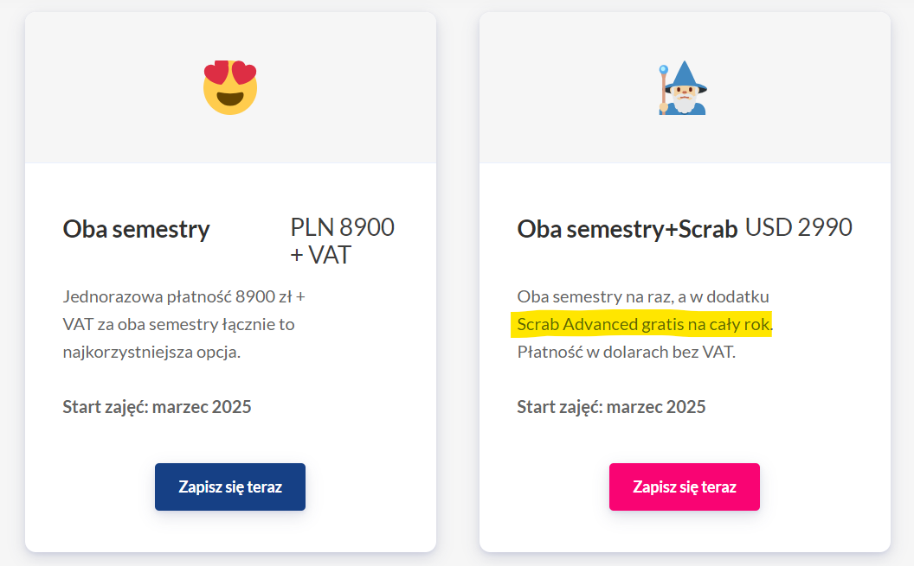Click the blue Zapisz się teraz button
The image size is (914, 566).
click(230, 487)
